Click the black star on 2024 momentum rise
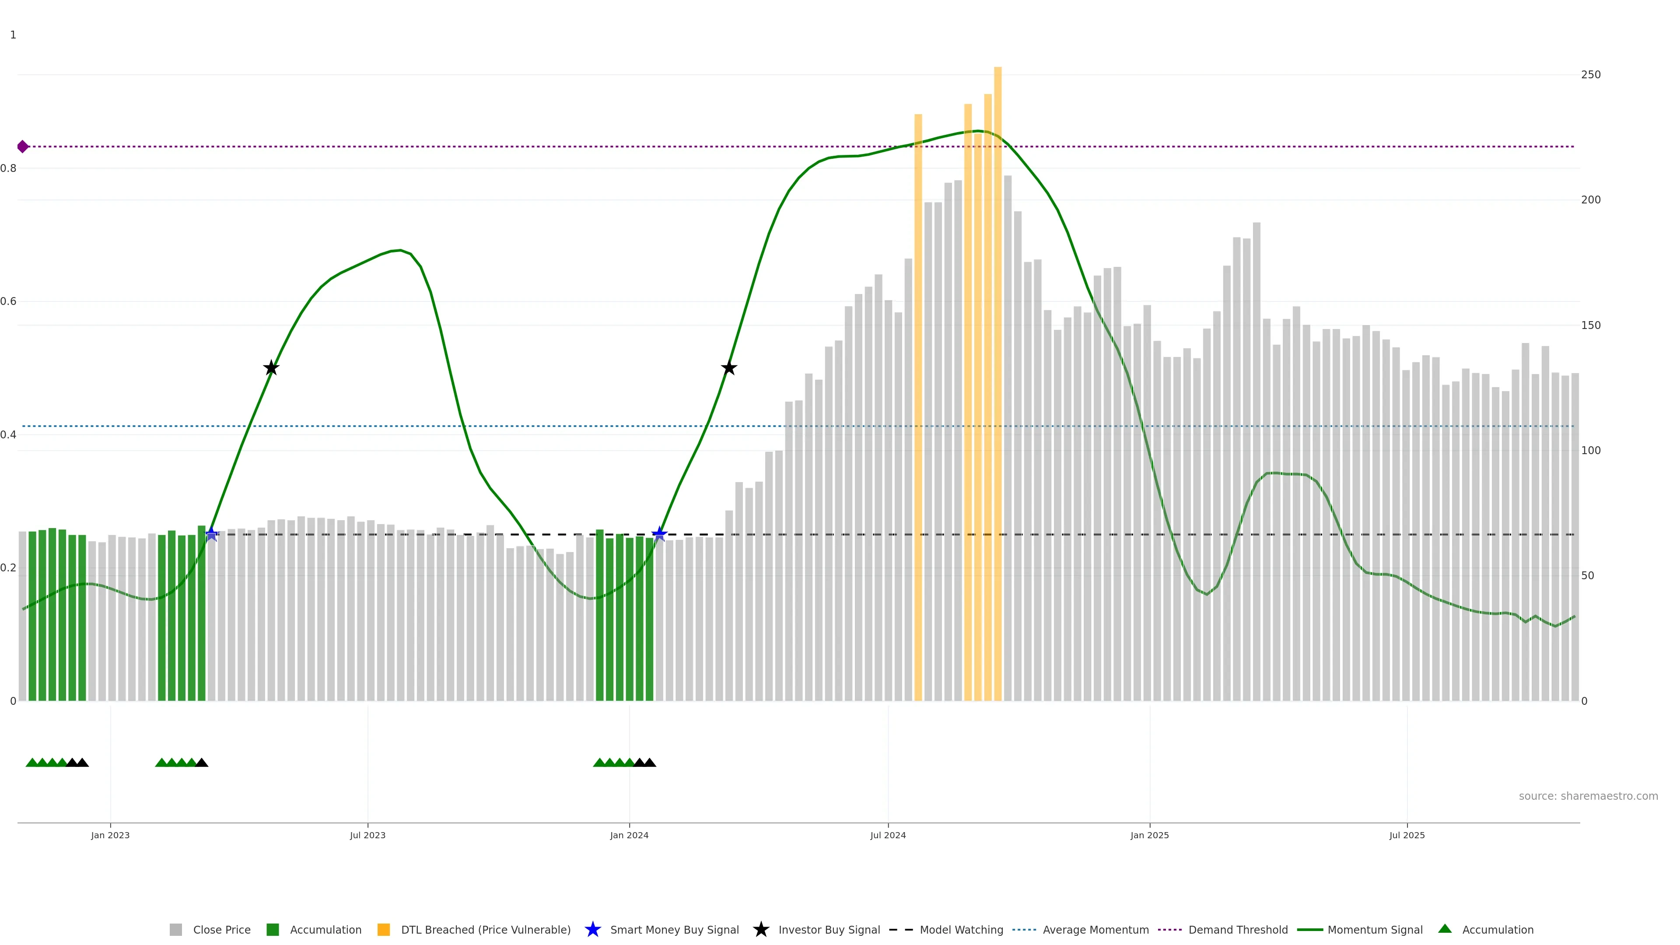The width and height of the screenshot is (1680, 945). click(729, 368)
